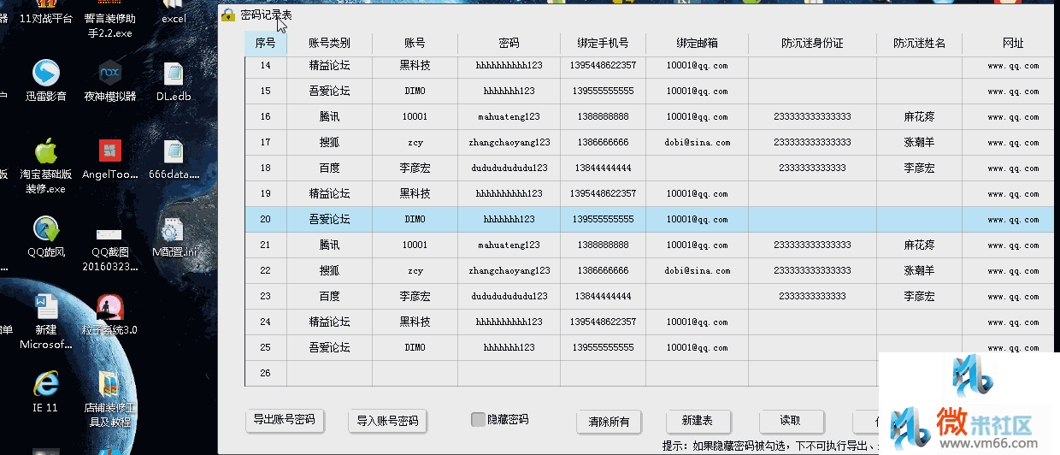Click the 导入账号密码 button

388,421
